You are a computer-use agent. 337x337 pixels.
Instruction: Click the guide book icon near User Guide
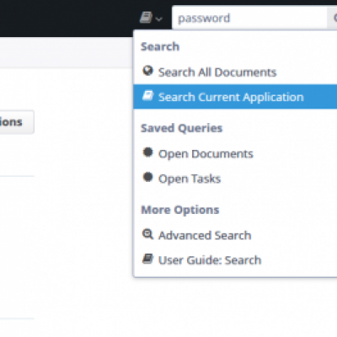tap(147, 259)
